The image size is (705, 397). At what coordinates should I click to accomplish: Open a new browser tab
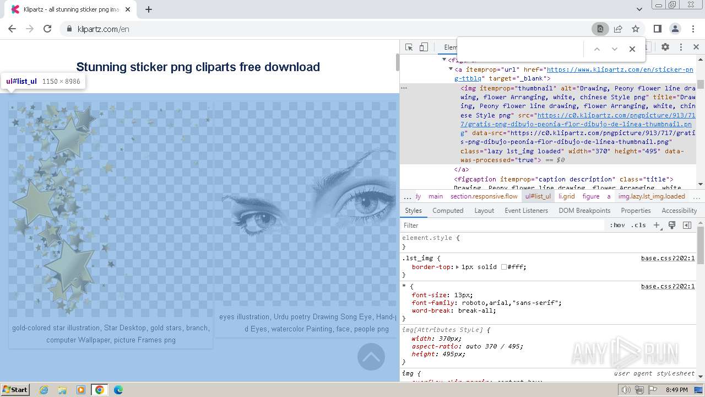[x=149, y=9]
